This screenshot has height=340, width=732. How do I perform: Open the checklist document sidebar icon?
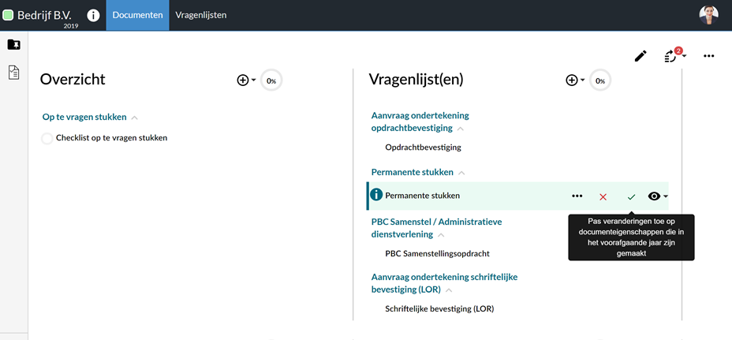14,73
